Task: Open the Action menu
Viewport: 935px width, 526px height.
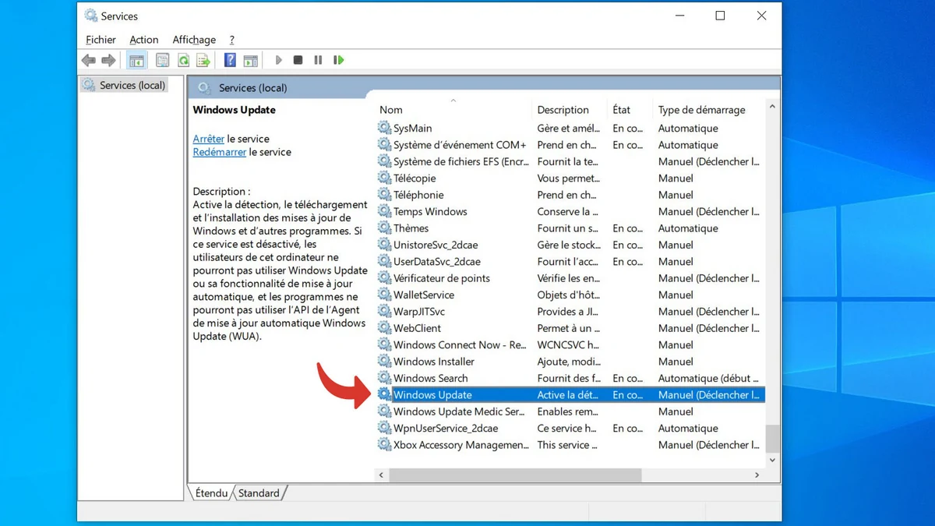Action: 143,40
